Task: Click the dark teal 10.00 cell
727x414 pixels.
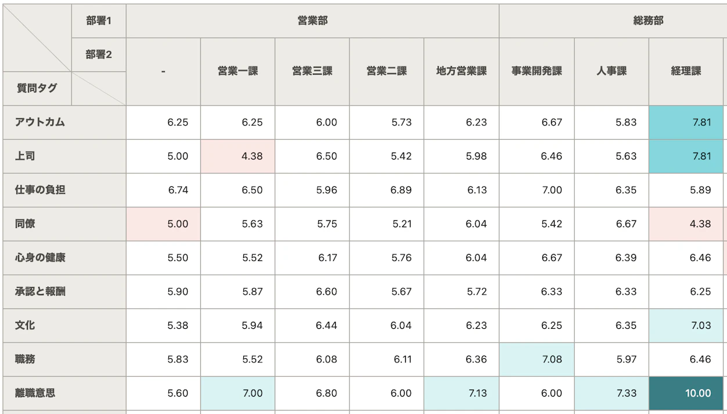Action: point(686,393)
